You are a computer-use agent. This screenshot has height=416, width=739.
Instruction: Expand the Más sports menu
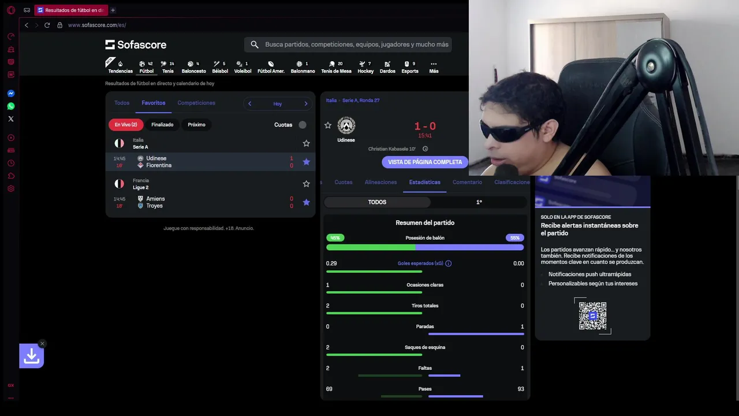[434, 68]
